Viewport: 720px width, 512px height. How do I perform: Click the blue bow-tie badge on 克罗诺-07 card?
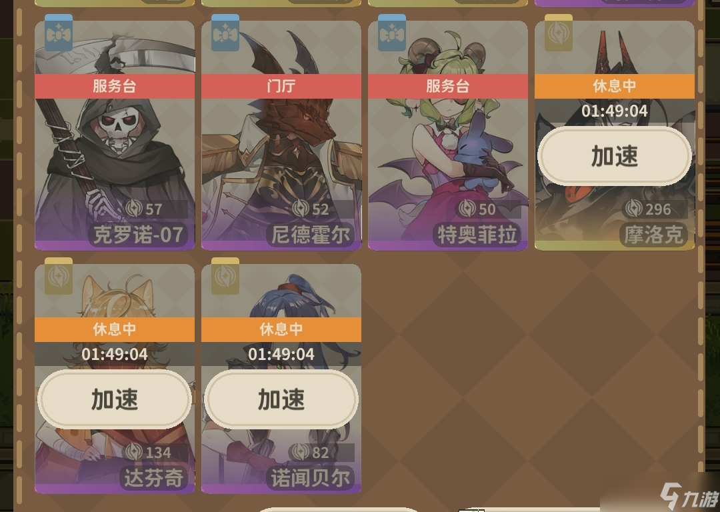coord(58,33)
